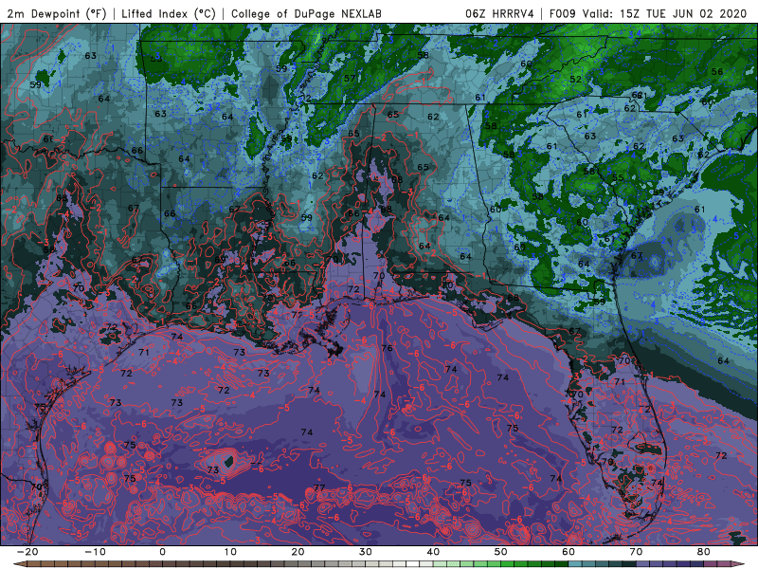Click the '40' tick on the color scale

[x=433, y=552]
